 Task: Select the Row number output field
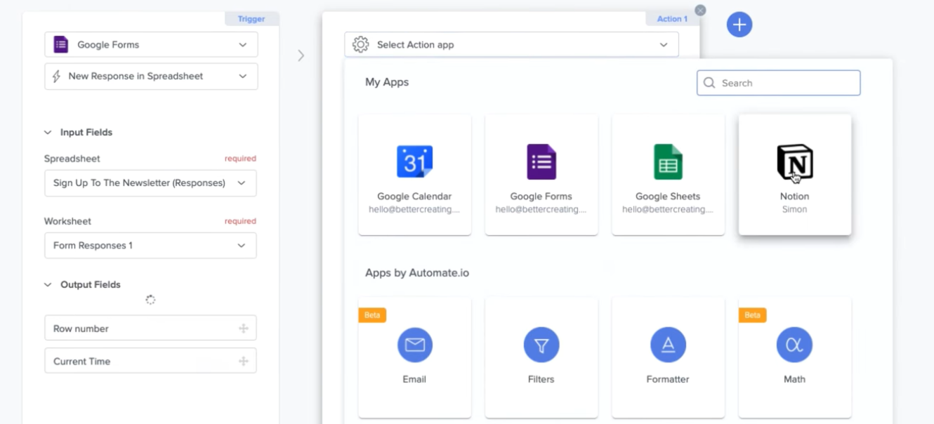[x=150, y=328]
